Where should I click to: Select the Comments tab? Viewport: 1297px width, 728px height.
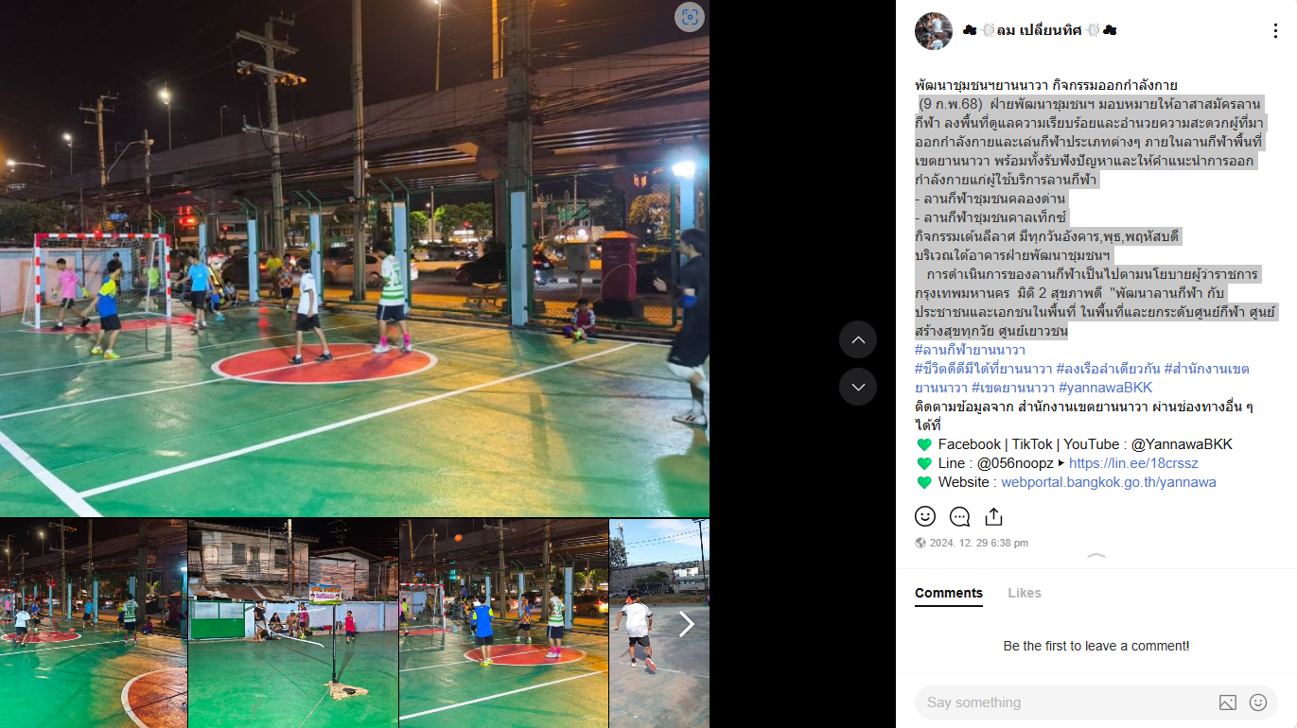point(949,593)
